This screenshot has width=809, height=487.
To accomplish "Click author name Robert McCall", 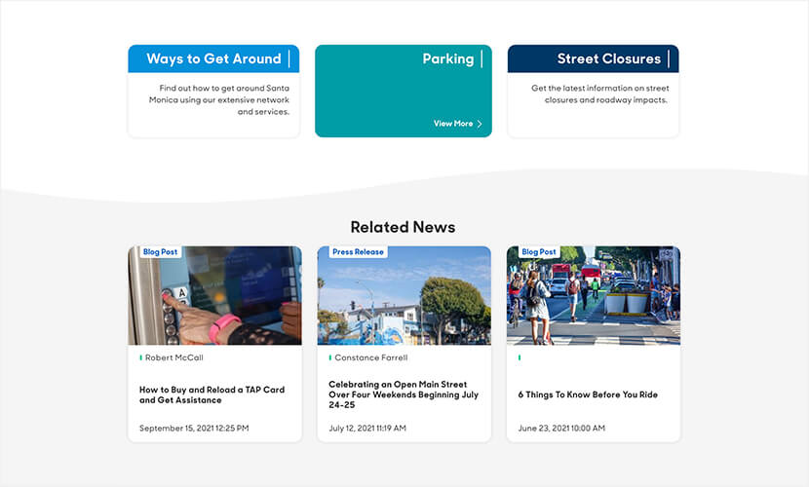I will click(x=173, y=357).
